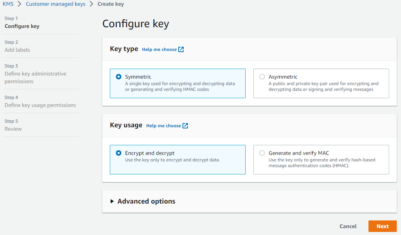Image resolution: width=401 pixels, height=235 pixels.
Task: Cancel the key creation
Action: 348,226
